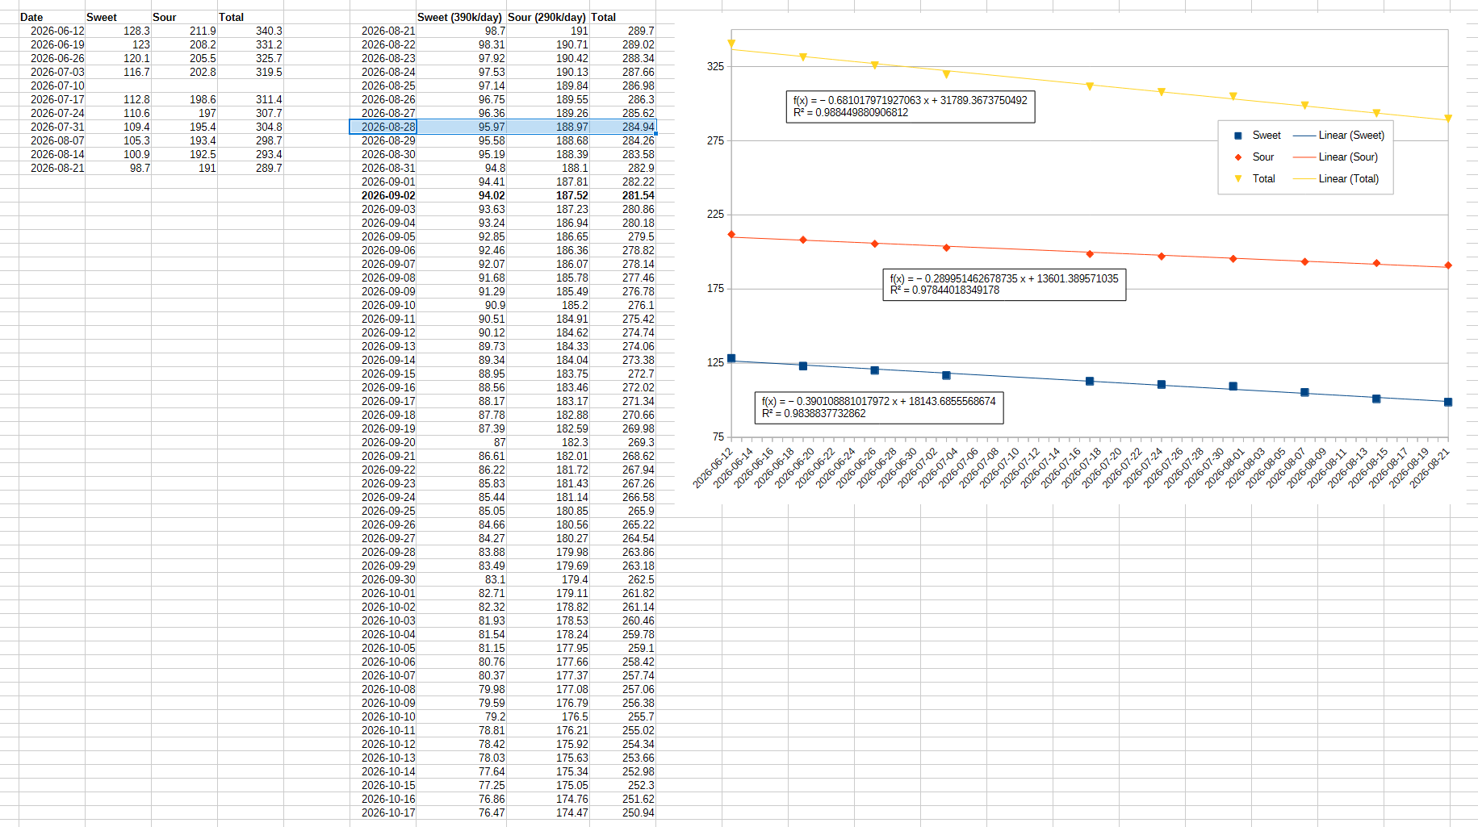Click the first orange Sour data point on the chart
The width and height of the screenshot is (1478, 827).
[x=731, y=235]
